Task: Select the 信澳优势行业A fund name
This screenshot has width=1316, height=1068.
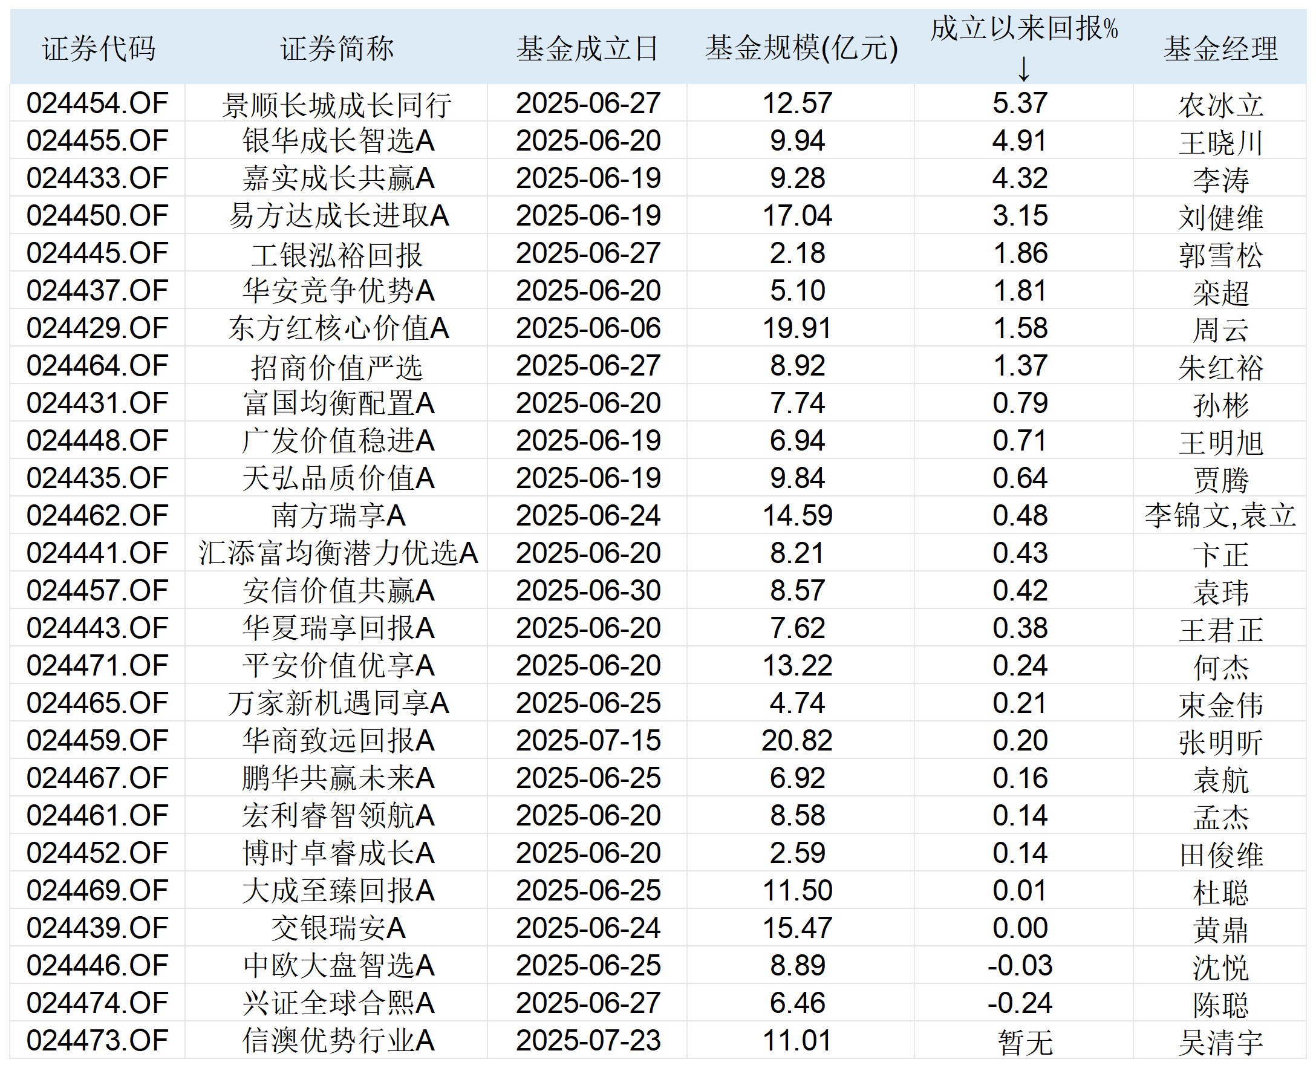Action: (337, 1041)
